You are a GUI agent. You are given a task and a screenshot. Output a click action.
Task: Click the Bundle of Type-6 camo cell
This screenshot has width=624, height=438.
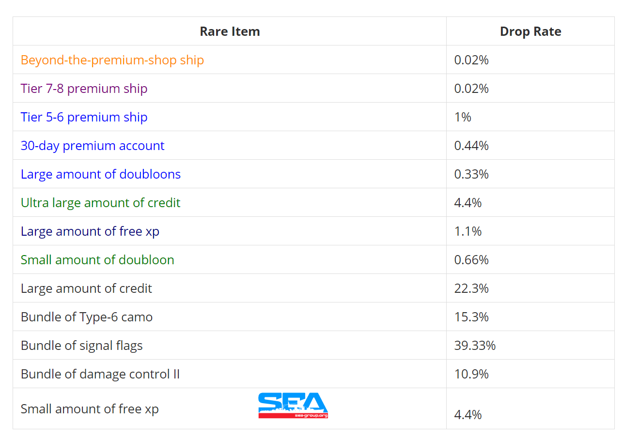pos(87,317)
